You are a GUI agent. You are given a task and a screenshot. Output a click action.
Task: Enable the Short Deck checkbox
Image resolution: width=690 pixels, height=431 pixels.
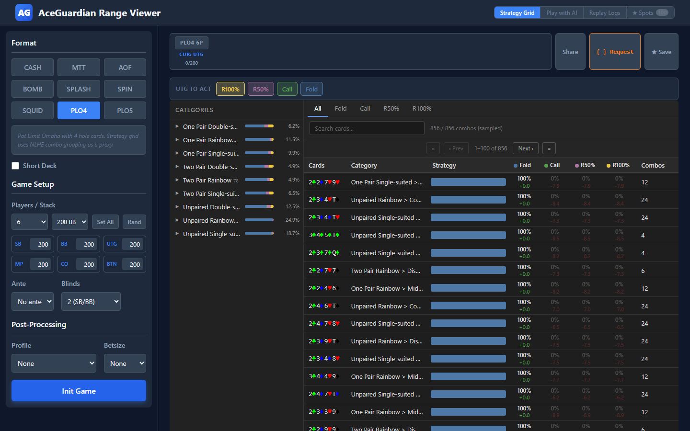[x=15, y=166]
